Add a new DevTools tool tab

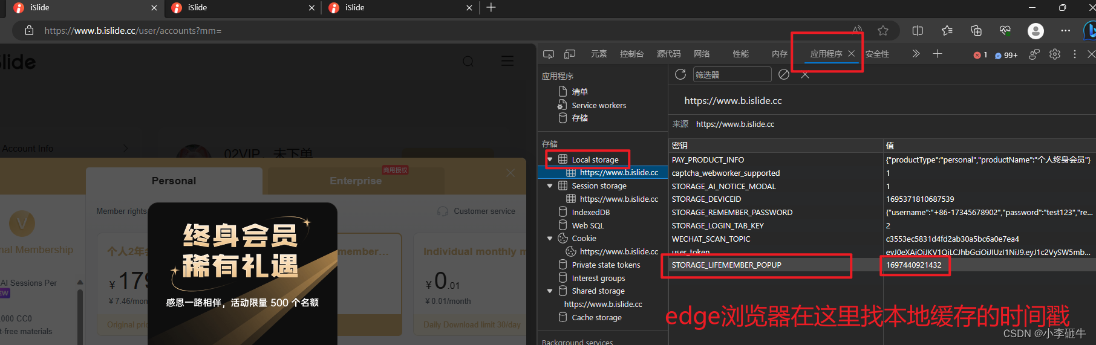938,54
